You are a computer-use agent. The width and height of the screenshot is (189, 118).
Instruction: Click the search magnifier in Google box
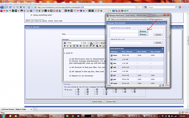coord(176,7)
